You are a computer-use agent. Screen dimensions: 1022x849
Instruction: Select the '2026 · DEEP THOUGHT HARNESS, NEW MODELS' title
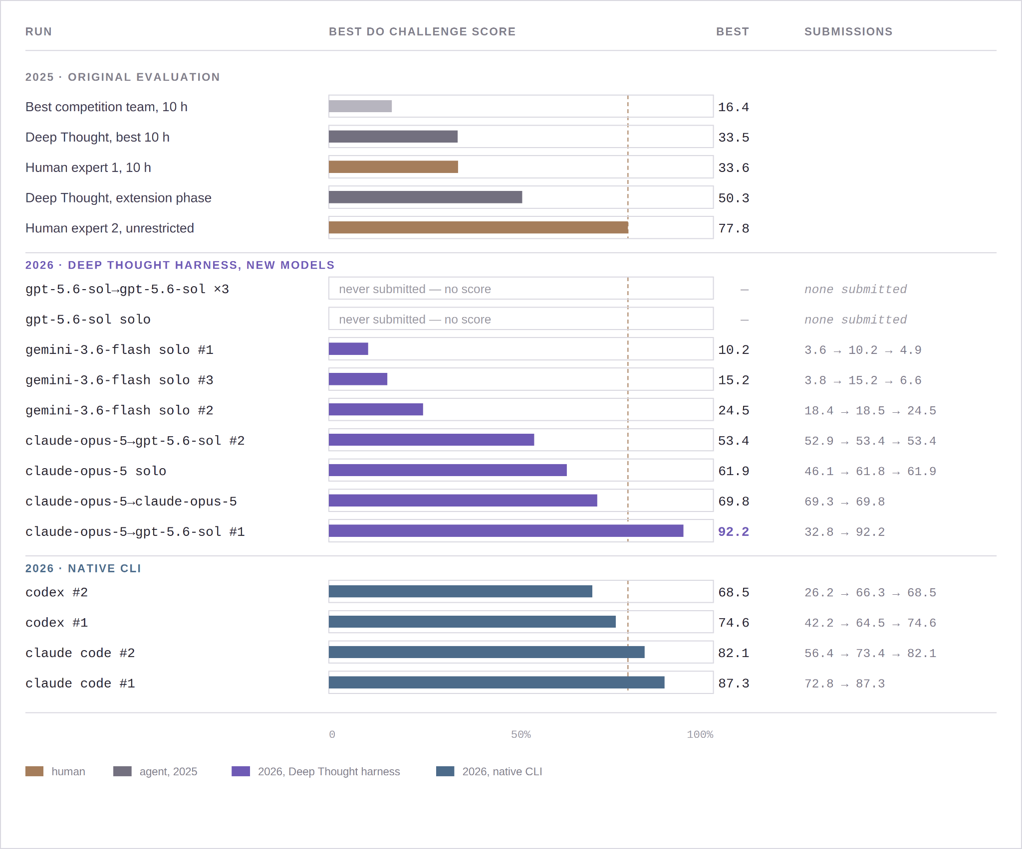(x=180, y=265)
